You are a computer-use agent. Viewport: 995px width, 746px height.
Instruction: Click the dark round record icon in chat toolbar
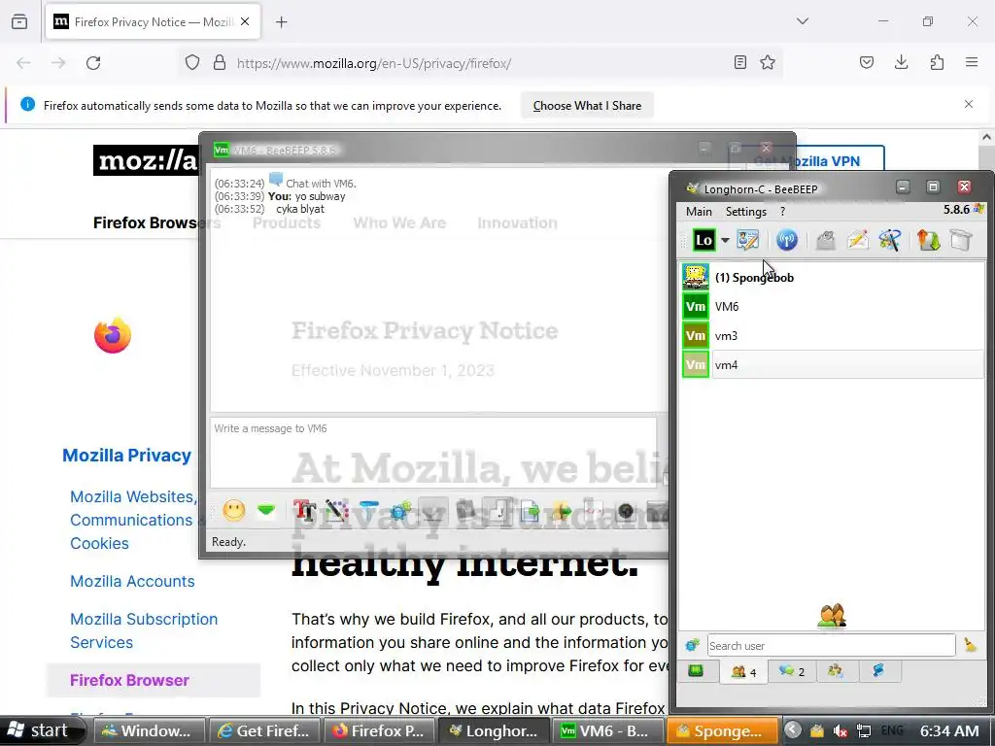[626, 511]
